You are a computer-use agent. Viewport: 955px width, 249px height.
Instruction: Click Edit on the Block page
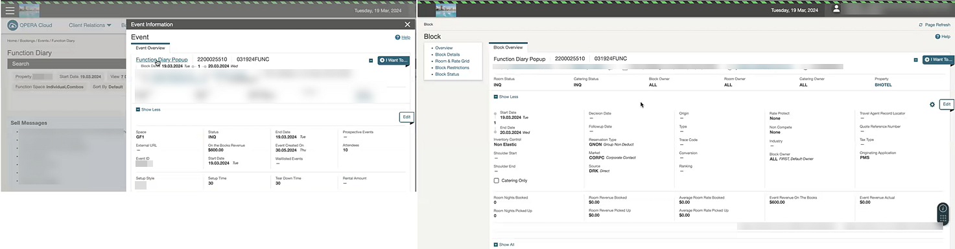947,104
